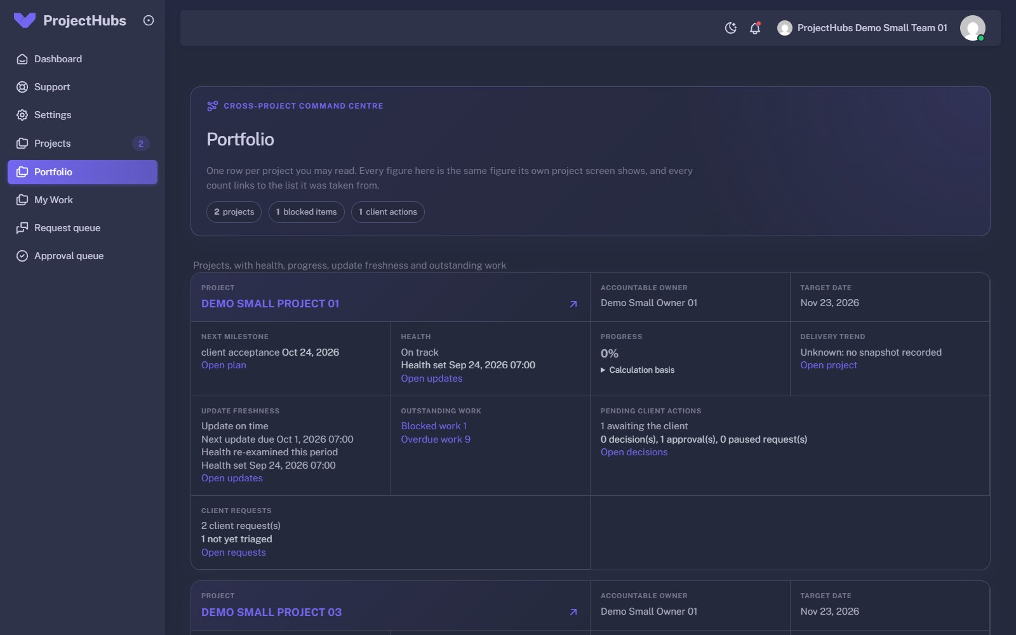
Task: Go to Dashboard menu item
Action: (x=83, y=59)
